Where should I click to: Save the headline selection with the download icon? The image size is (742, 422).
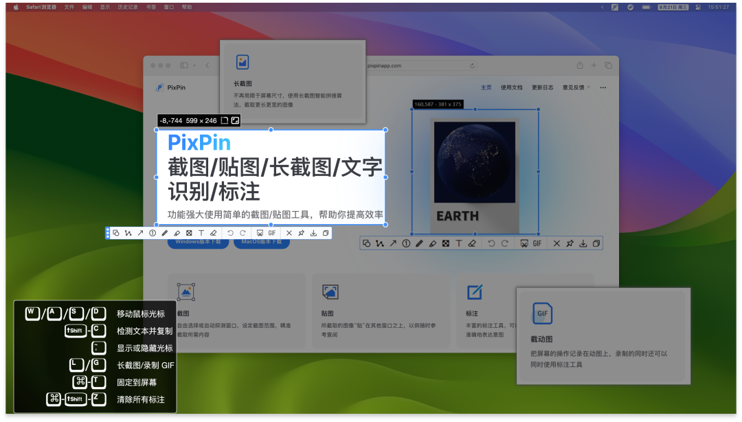click(x=313, y=233)
